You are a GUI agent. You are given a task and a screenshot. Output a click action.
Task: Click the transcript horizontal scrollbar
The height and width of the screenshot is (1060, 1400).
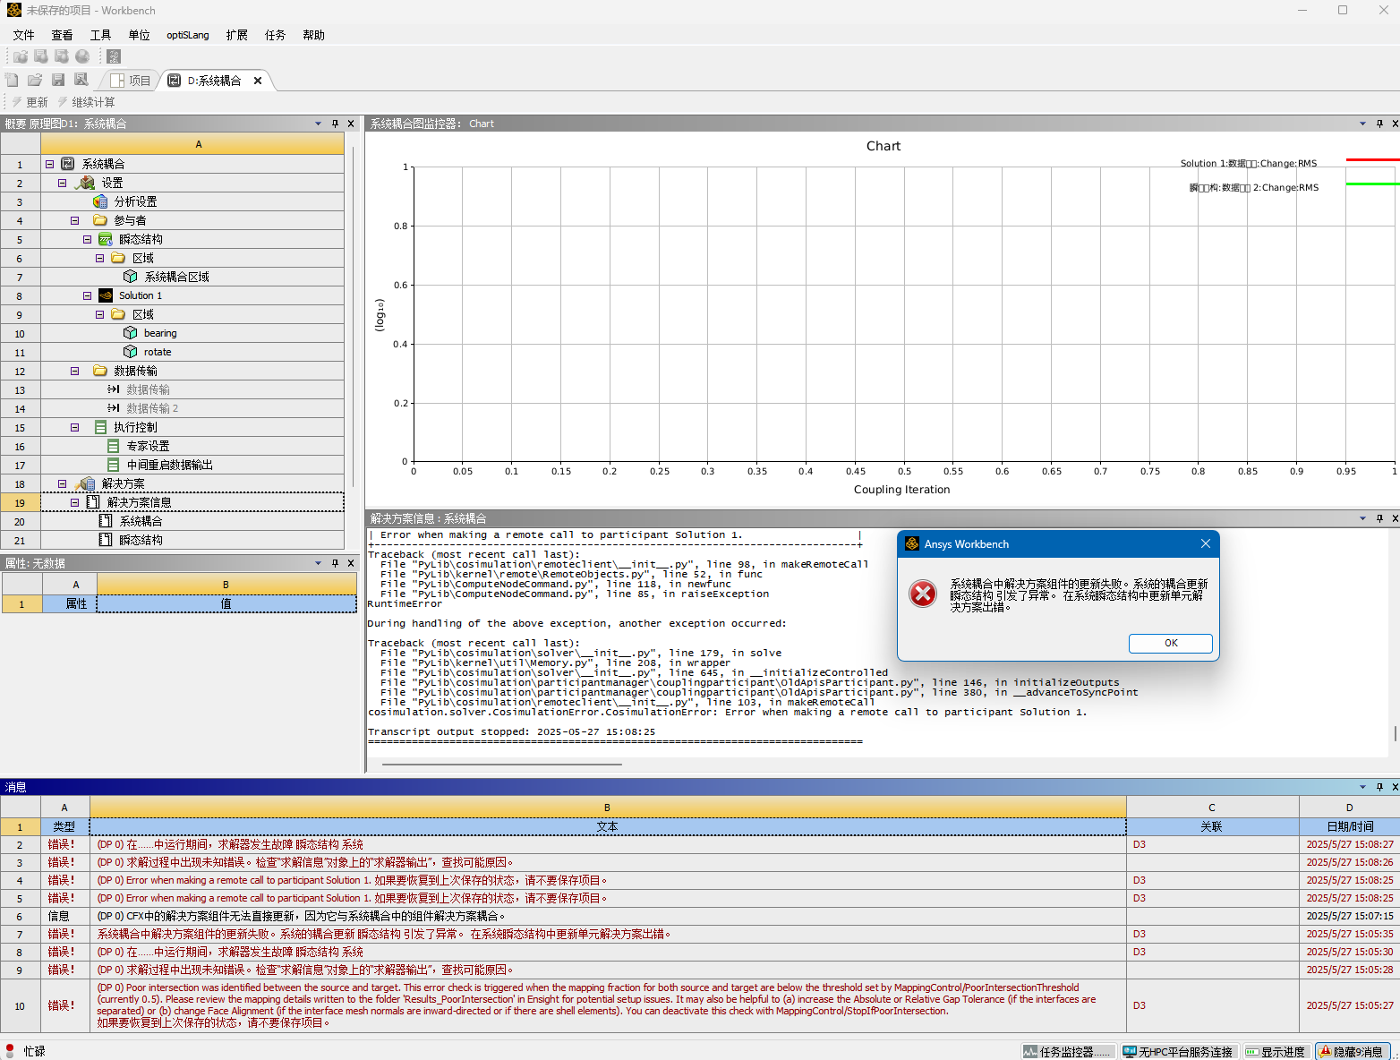coord(501,765)
